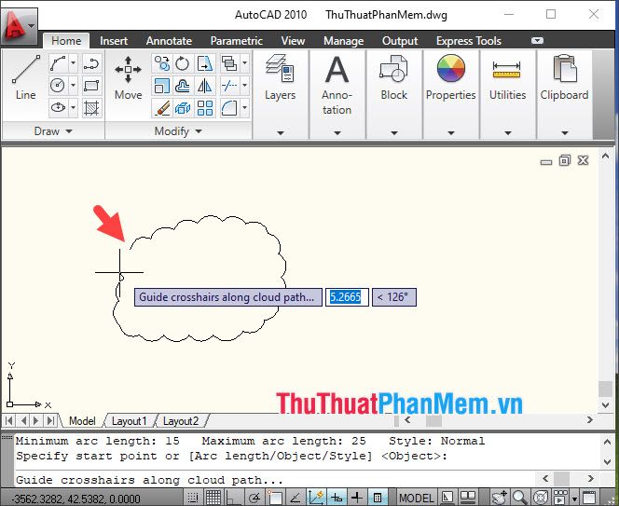Toggle Quick Properties in status bar
The image size is (619, 506).
[x=378, y=498]
